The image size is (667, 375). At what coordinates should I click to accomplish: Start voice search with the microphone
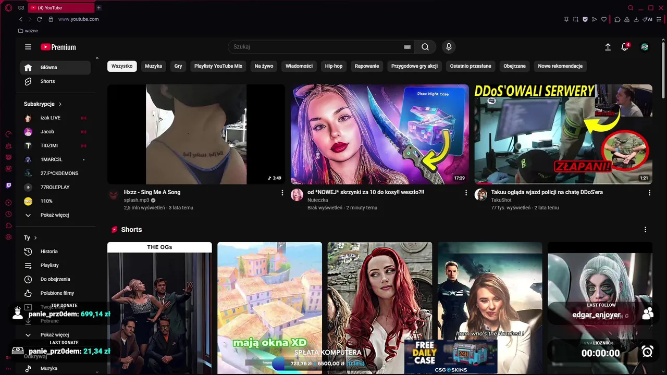click(449, 47)
